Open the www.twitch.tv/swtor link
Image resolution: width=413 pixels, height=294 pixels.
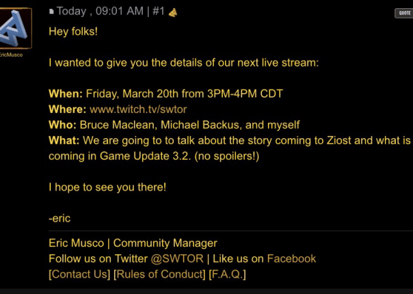click(x=137, y=109)
